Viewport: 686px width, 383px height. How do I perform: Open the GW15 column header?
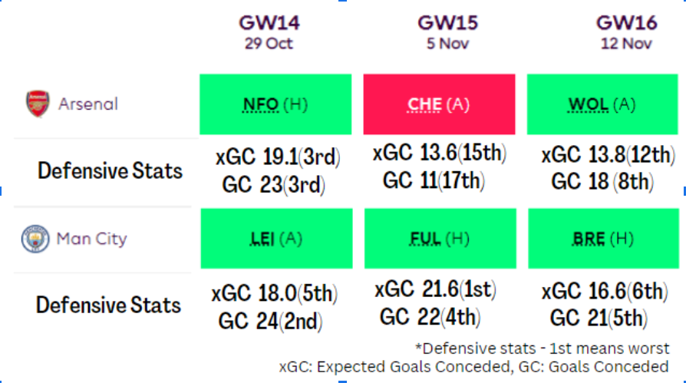click(x=447, y=23)
